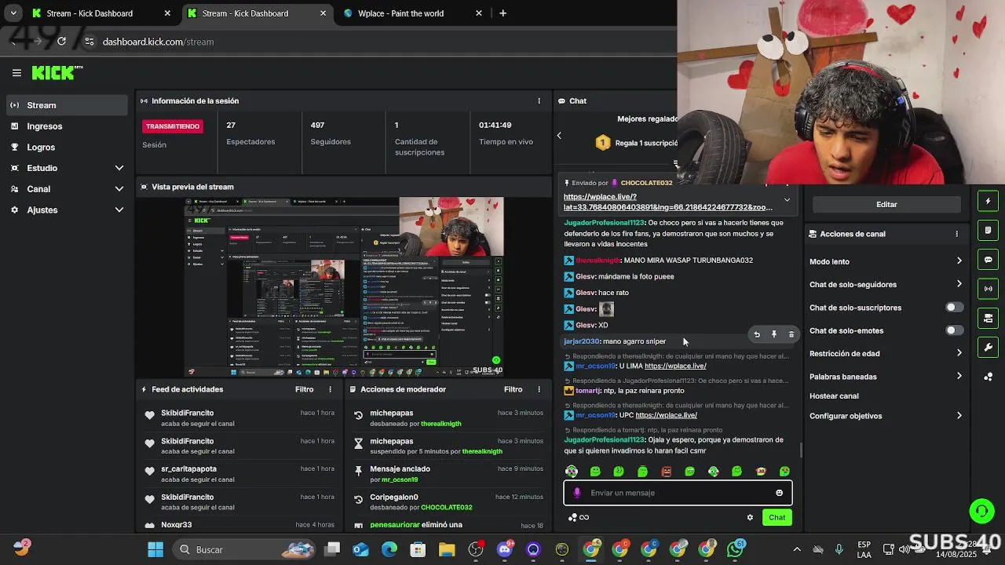The width and height of the screenshot is (1005, 565).
Task: Open options menu for Acciones de canal
Action: click(956, 234)
